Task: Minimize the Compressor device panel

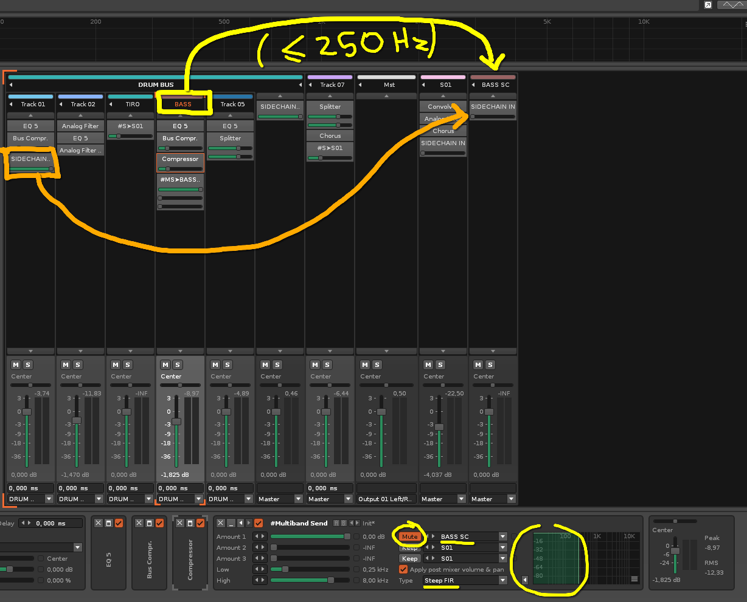Action: tap(190, 523)
